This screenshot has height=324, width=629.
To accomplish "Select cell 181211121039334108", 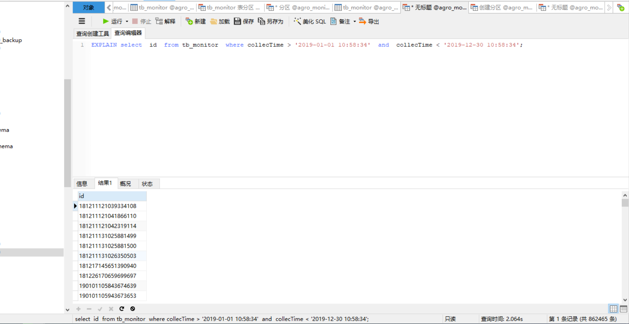I will tap(112, 206).
